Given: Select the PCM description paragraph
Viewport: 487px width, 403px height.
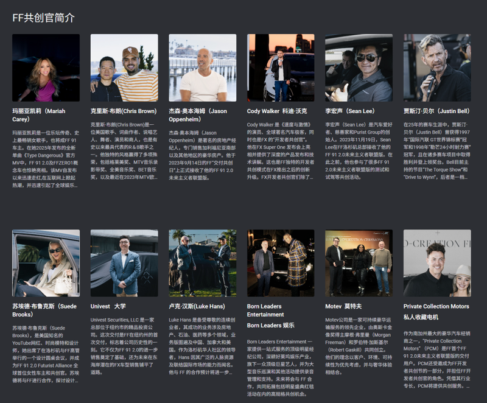Looking at the screenshot, I should [437, 360].
